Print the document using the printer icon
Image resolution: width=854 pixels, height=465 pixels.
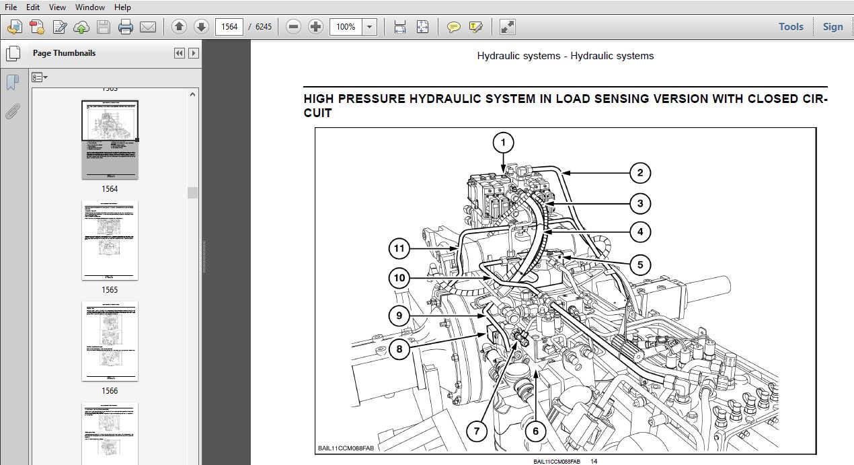(126, 27)
